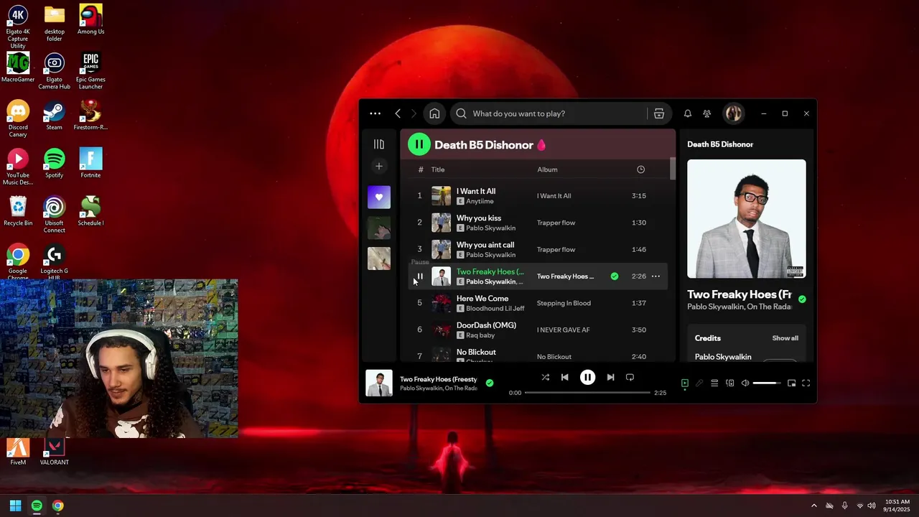The height and width of the screenshot is (517, 919).
Task: Click the now-playing bar album thumbnail
Action: click(x=379, y=383)
